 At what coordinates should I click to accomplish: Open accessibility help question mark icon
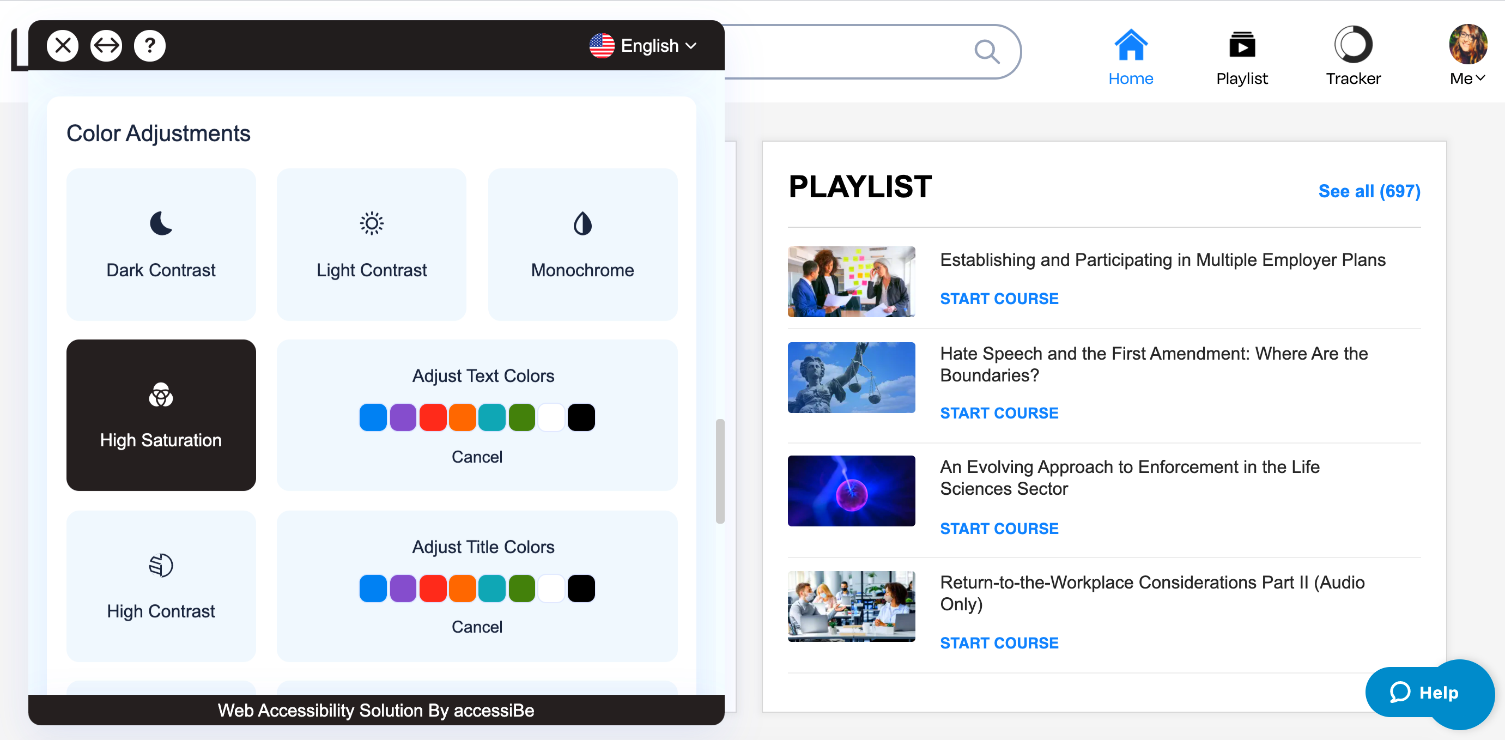[x=149, y=45]
